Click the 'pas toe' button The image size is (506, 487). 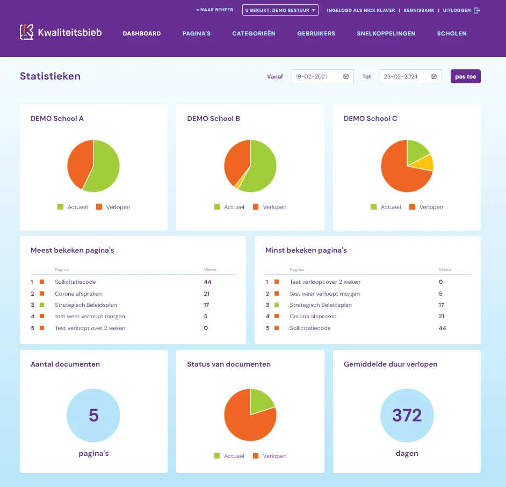tap(465, 76)
